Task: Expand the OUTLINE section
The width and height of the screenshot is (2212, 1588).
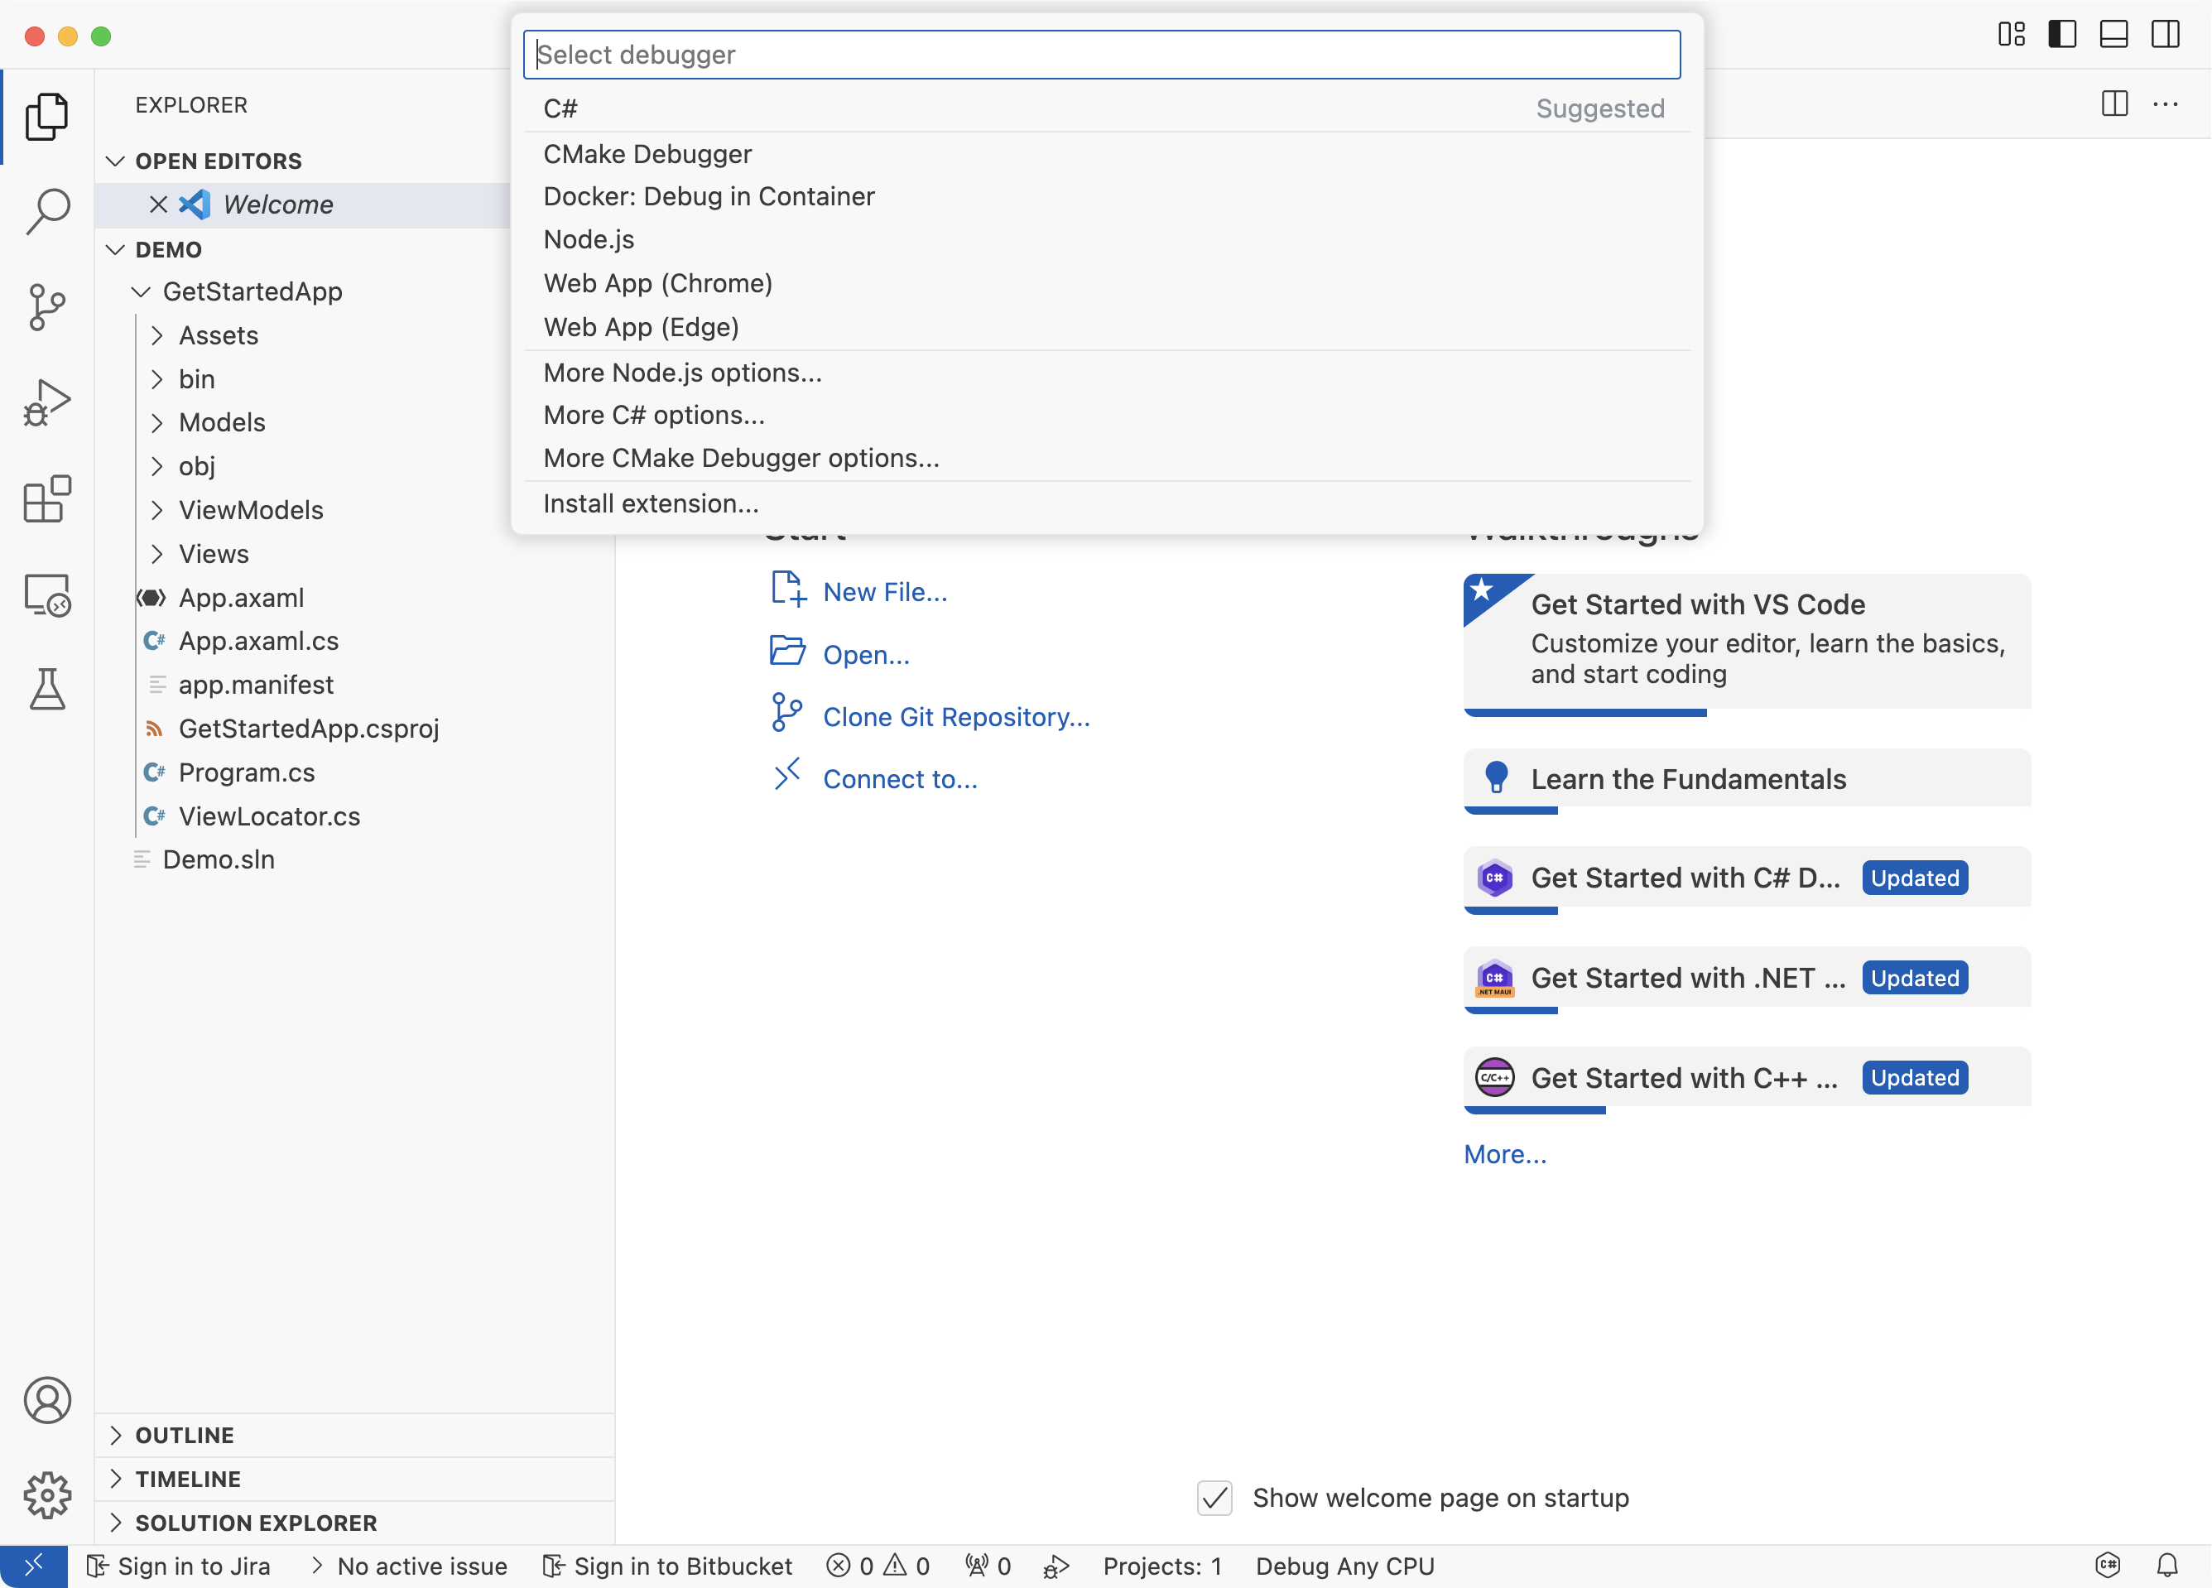Action: pos(185,1435)
